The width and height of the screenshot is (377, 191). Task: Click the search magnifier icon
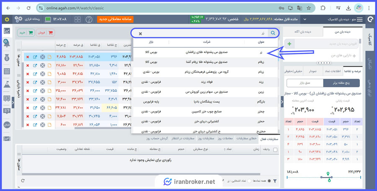click(x=273, y=33)
